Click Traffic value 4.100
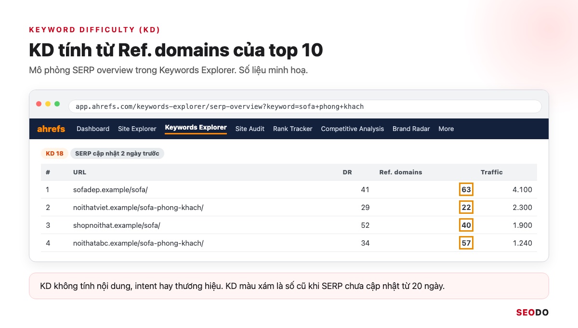 point(523,190)
